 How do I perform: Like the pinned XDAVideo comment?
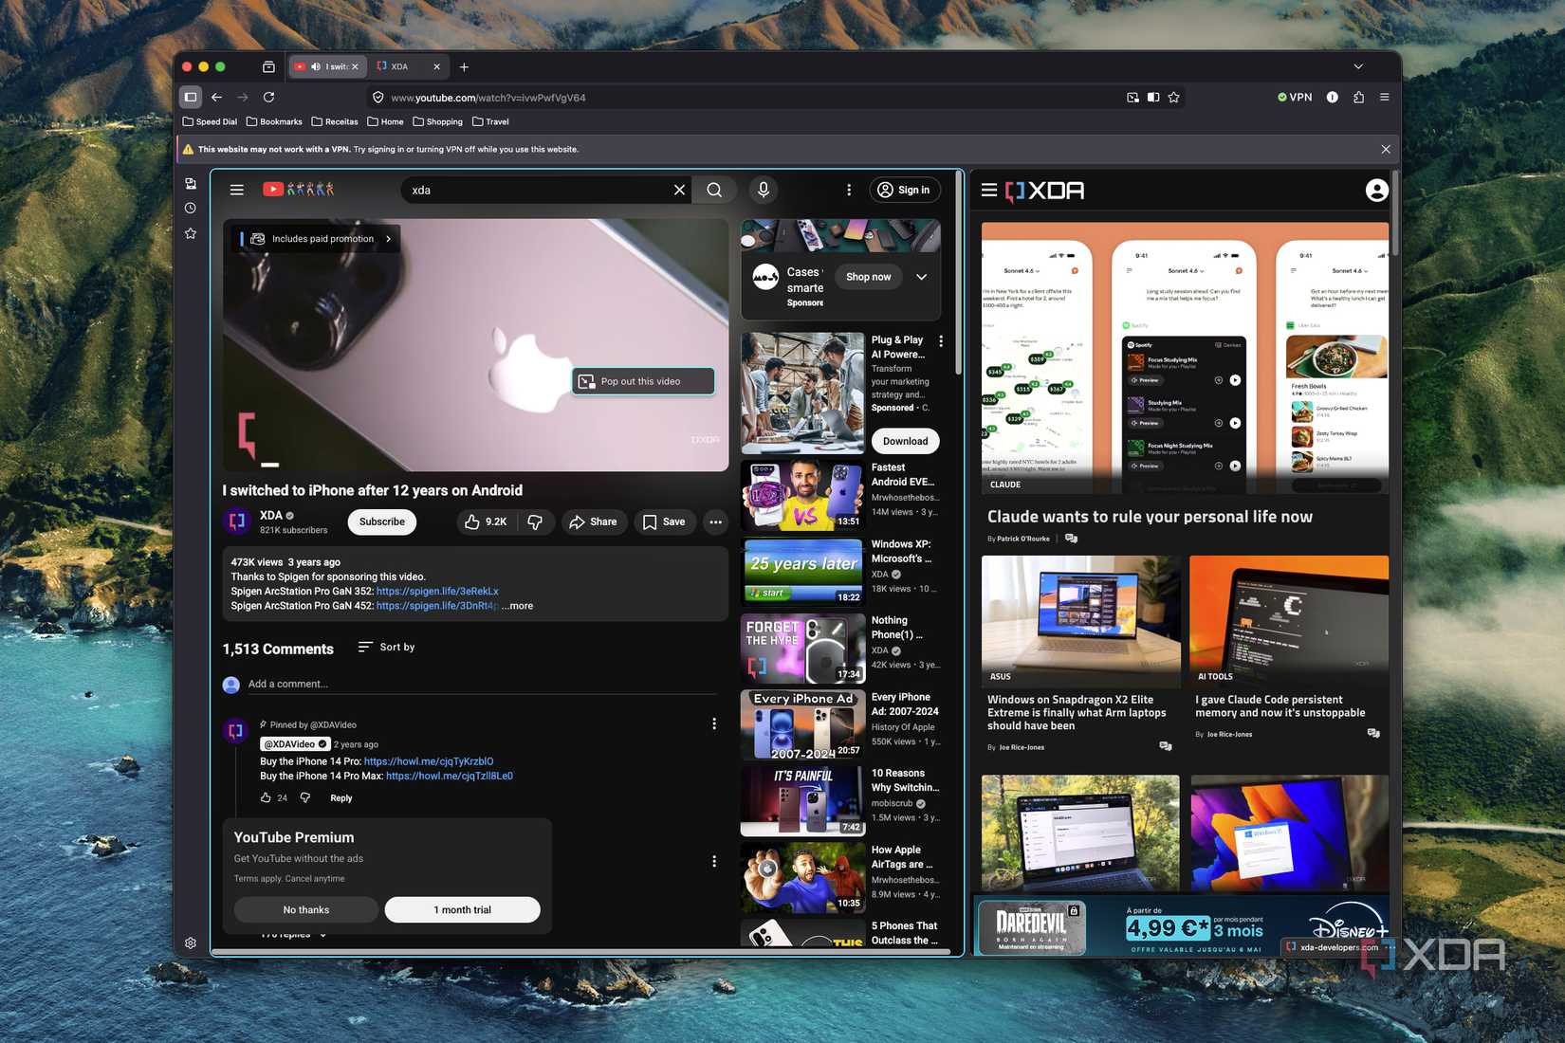click(266, 797)
